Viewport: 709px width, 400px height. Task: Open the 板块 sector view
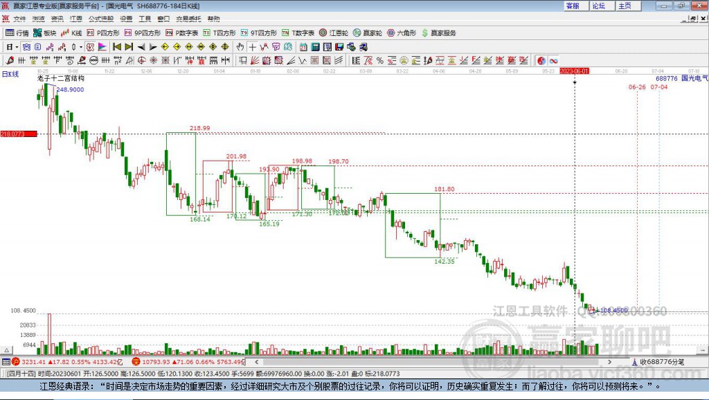(45, 33)
